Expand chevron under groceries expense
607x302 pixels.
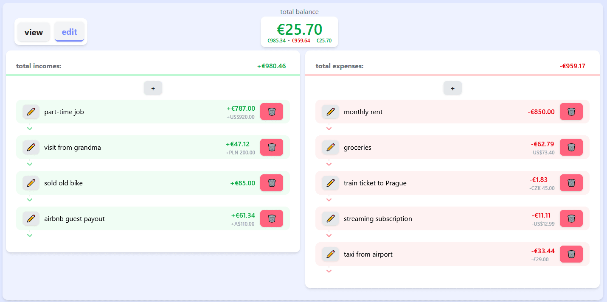pos(329,164)
